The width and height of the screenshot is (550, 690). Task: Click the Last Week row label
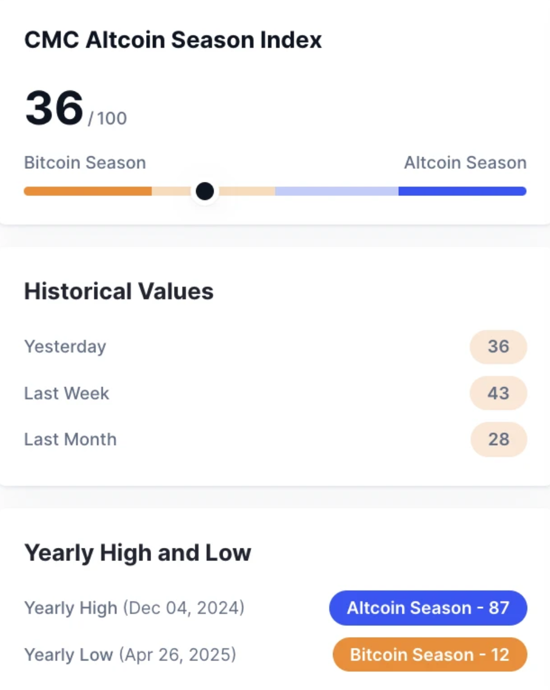pos(66,393)
